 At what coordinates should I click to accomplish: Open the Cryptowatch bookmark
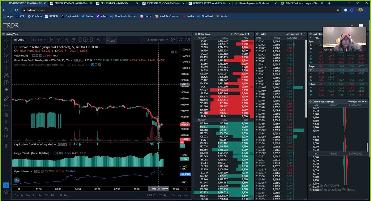click(70, 16)
